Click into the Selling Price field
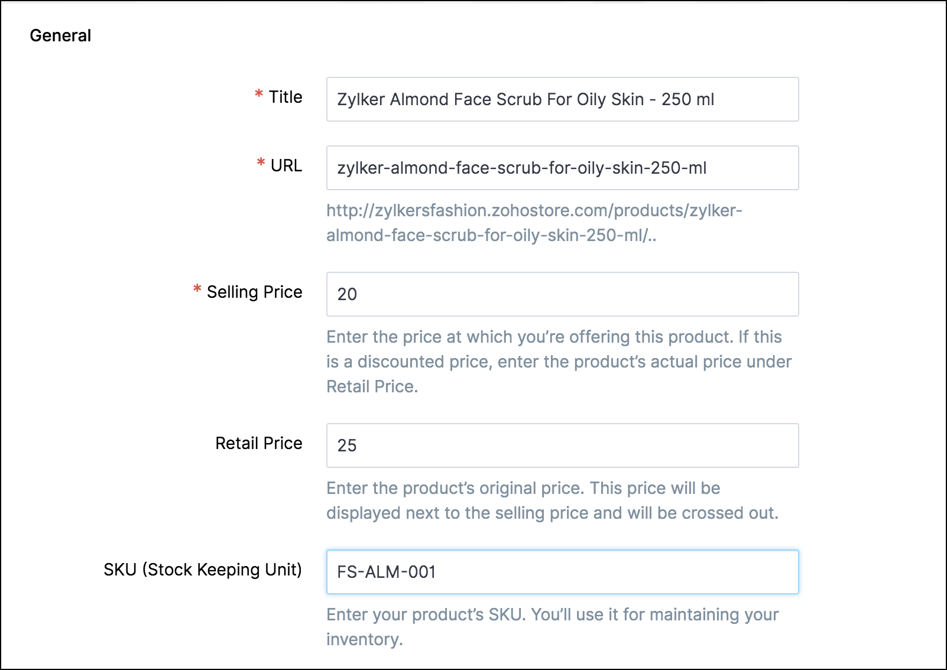 [562, 294]
